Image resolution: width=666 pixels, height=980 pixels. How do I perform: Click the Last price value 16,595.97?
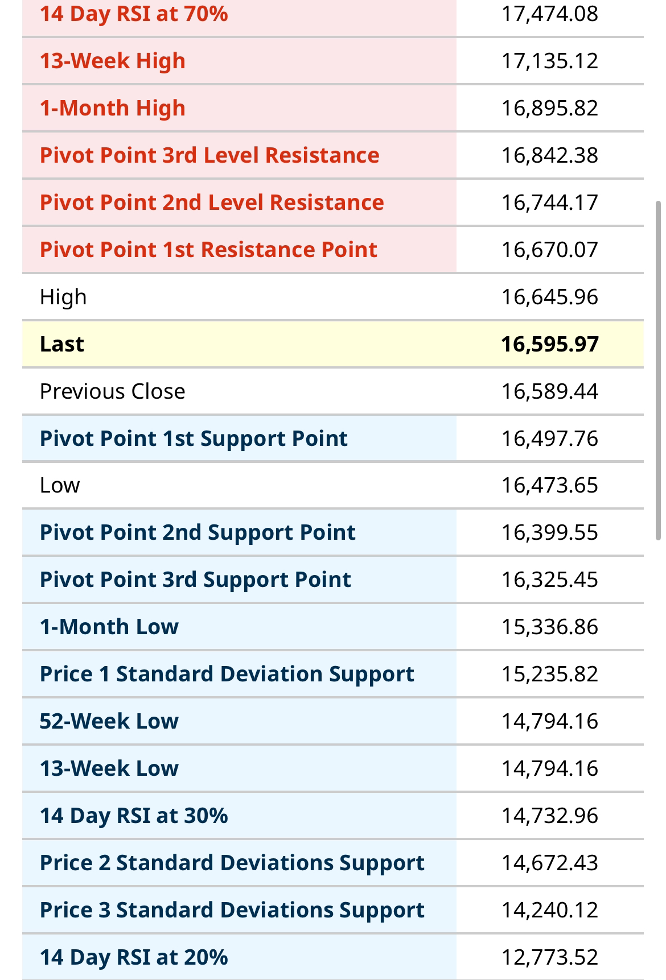coord(550,344)
